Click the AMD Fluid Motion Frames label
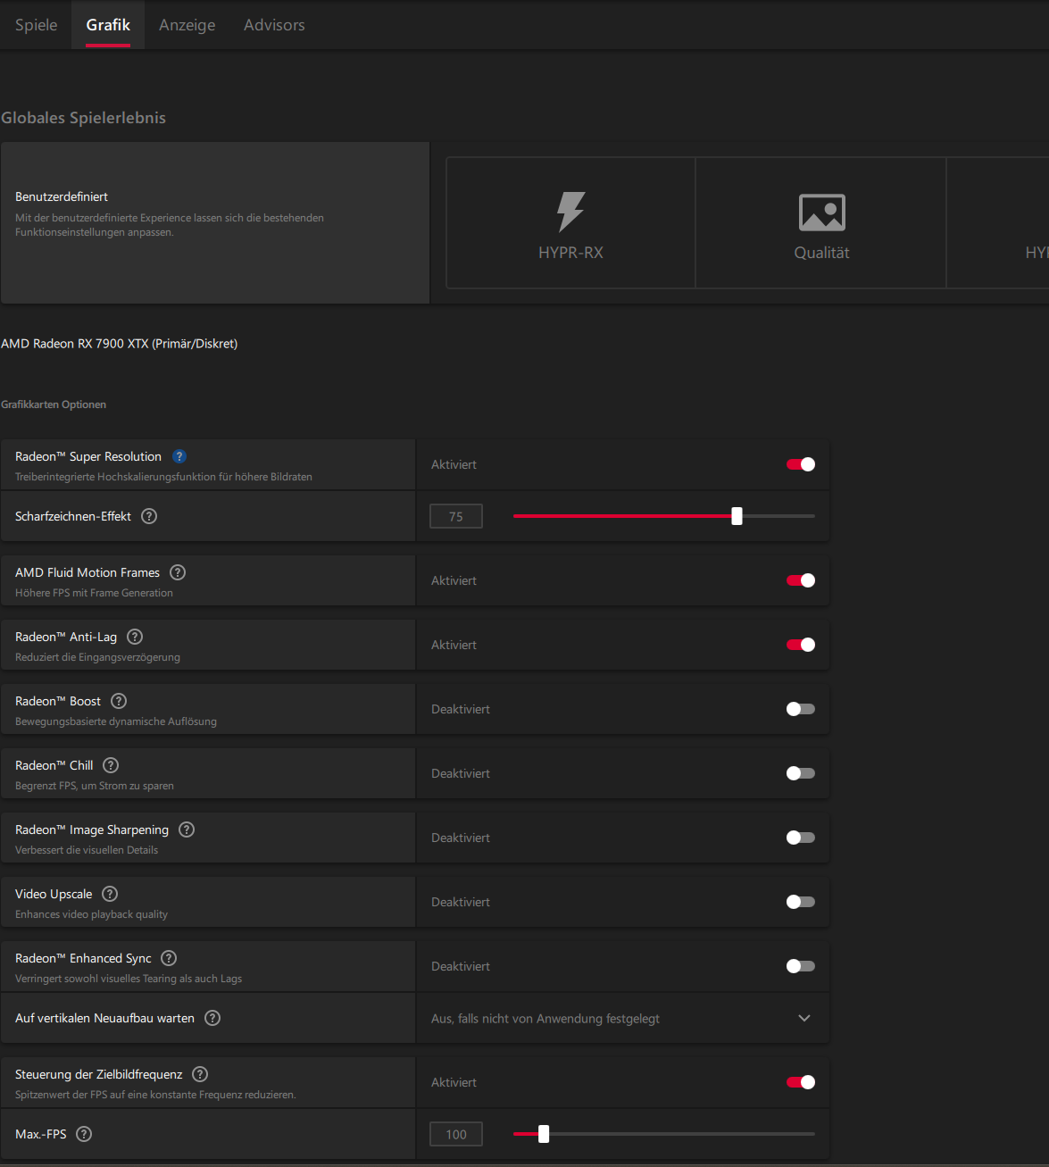The height and width of the screenshot is (1167, 1049). (x=87, y=572)
